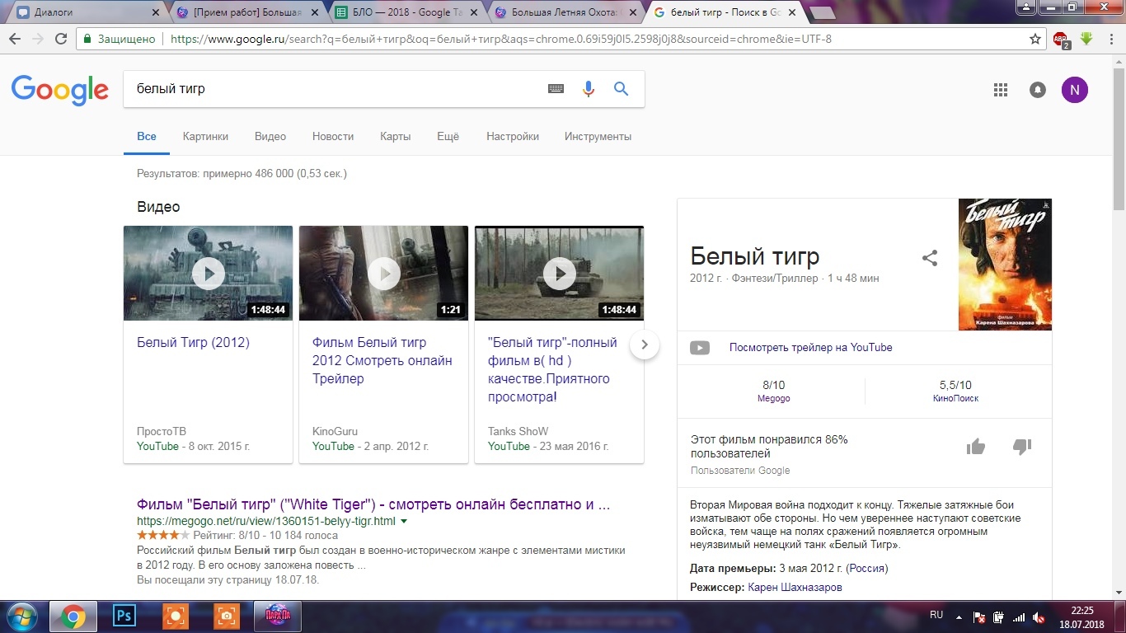The height and width of the screenshot is (633, 1126).
Task: Go back to previous page
Action: [15, 39]
